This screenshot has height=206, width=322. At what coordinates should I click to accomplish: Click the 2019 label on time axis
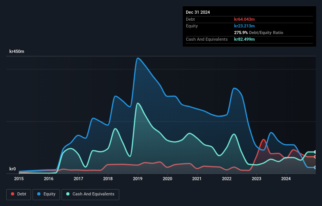(x=138, y=179)
